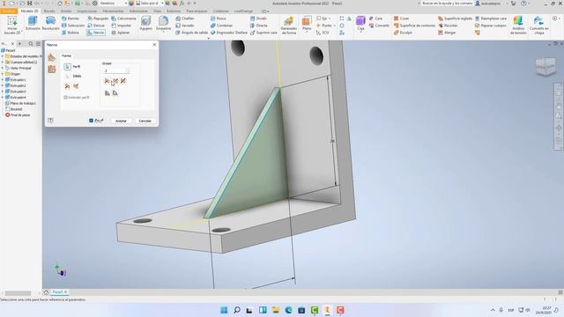Open the Archivo file menu button
Image resolution: width=564 pixels, height=317 pixels.
[x=9, y=11]
